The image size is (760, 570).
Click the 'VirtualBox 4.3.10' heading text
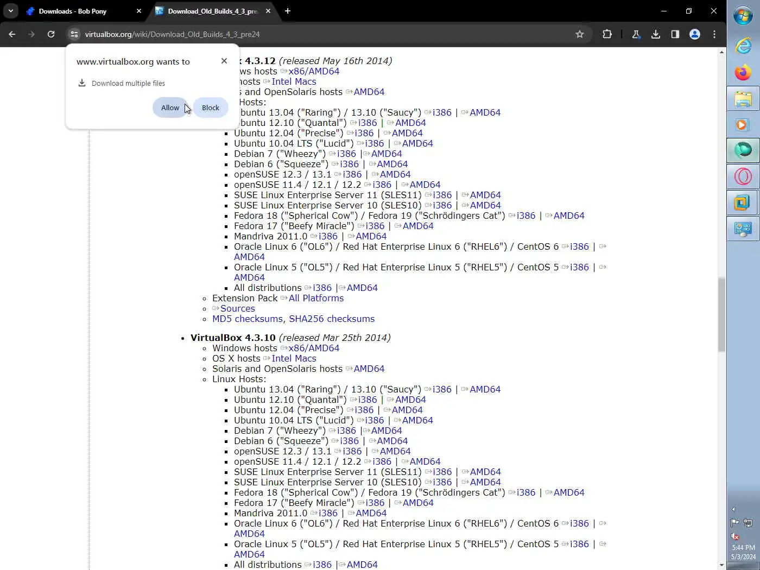(233, 338)
